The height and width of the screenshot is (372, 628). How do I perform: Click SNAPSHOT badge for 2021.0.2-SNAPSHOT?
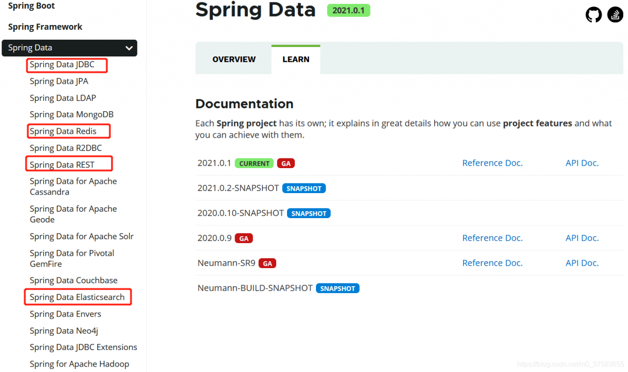click(304, 189)
